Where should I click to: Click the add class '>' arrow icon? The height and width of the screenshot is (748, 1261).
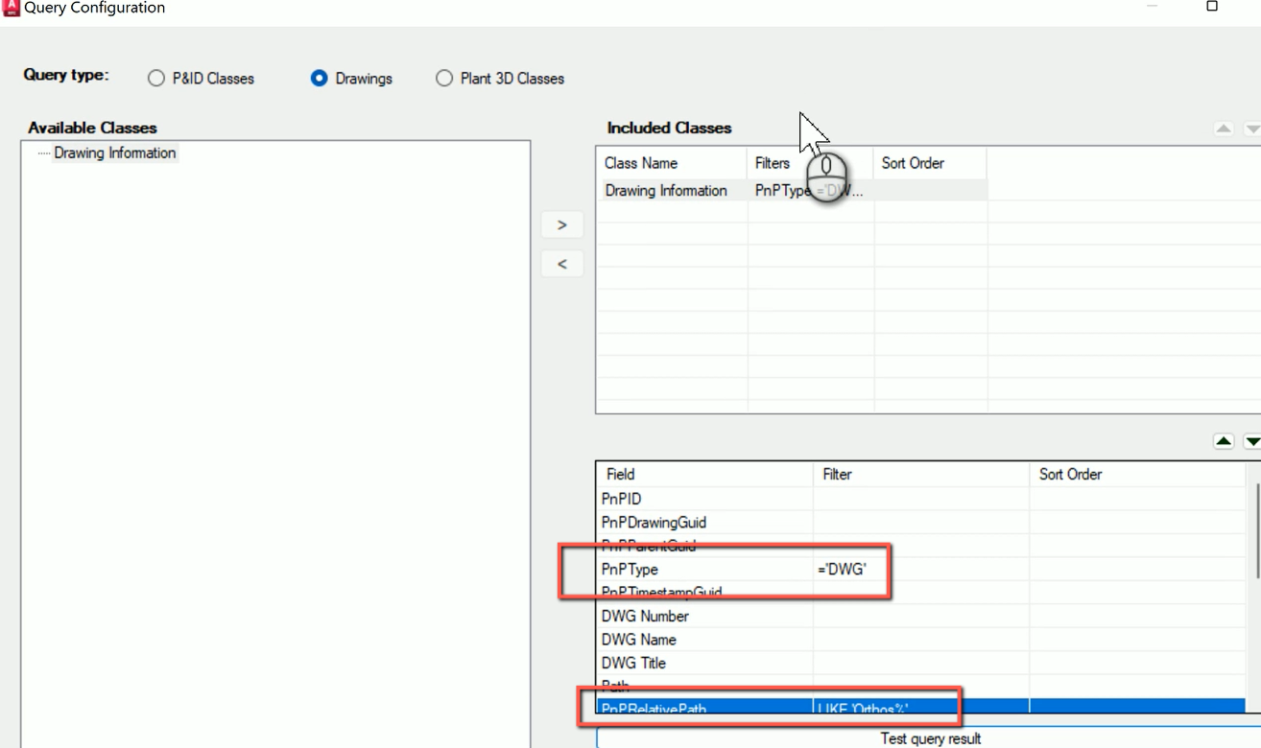pyautogui.click(x=561, y=223)
